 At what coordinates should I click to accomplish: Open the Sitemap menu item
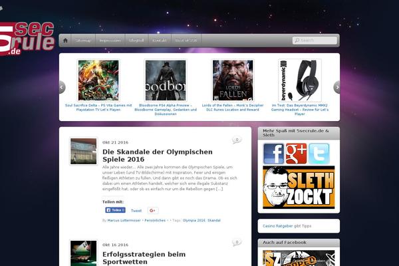tap(83, 41)
